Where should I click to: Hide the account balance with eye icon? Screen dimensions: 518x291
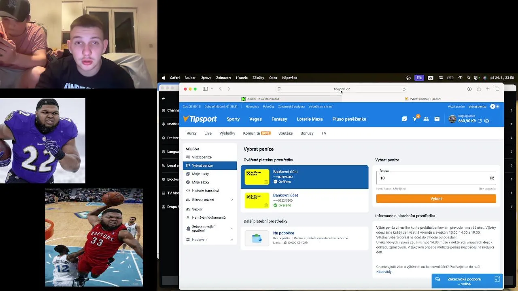tap(487, 121)
